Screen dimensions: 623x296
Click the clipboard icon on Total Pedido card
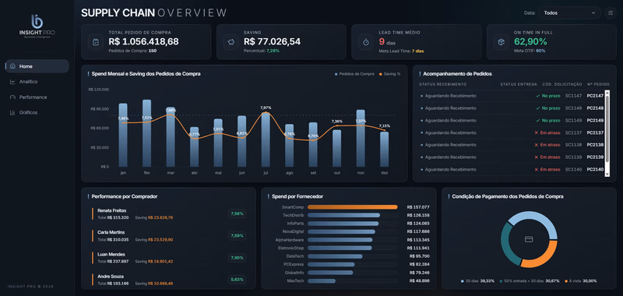pos(96,42)
